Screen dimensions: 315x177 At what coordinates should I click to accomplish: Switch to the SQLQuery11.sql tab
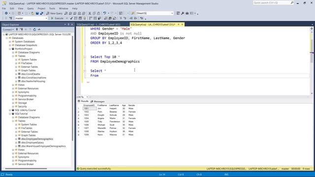coord(98,25)
